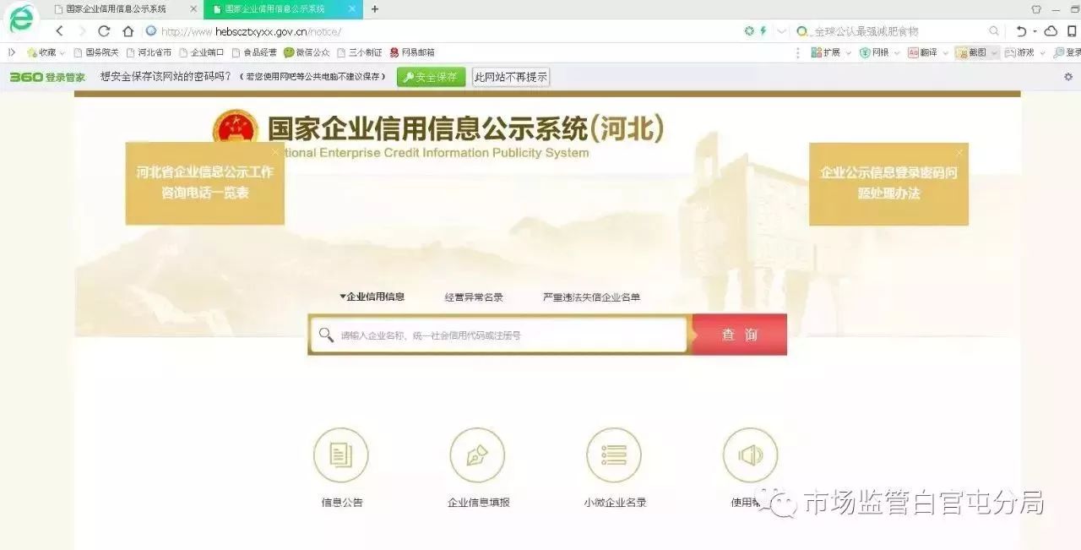Expand the 截图 dropdown arrow
This screenshot has width=1081, height=550.
(994, 52)
